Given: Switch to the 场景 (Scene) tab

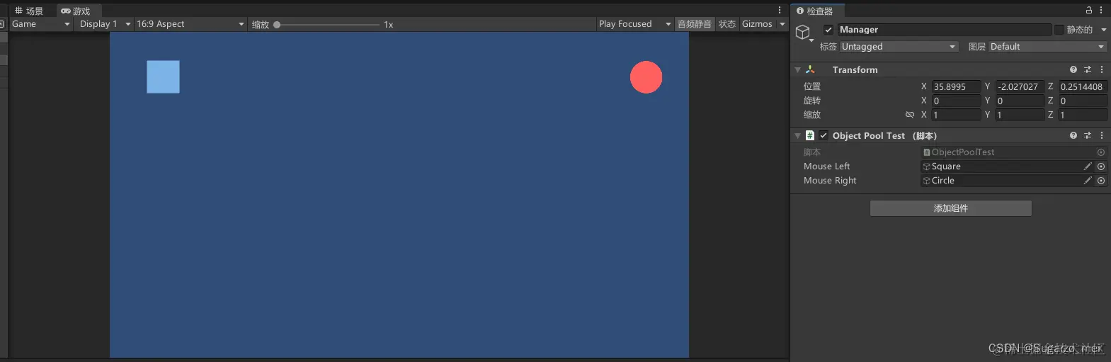Looking at the screenshot, I should point(29,11).
